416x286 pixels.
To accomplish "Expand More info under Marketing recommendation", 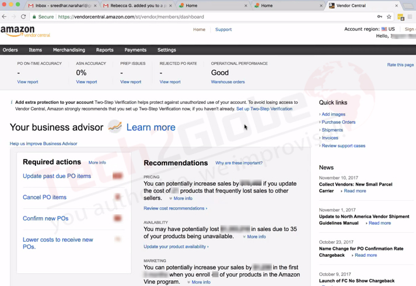I will point(201,282).
